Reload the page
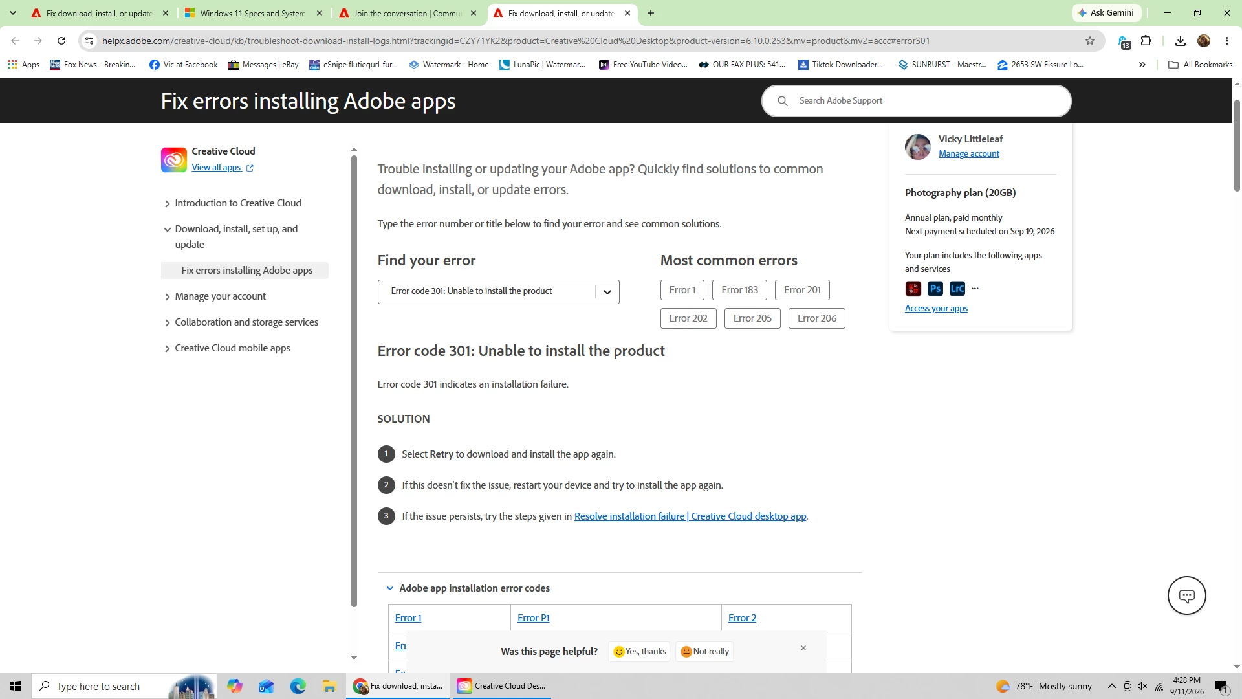Image resolution: width=1242 pixels, height=699 pixels. click(x=61, y=41)
